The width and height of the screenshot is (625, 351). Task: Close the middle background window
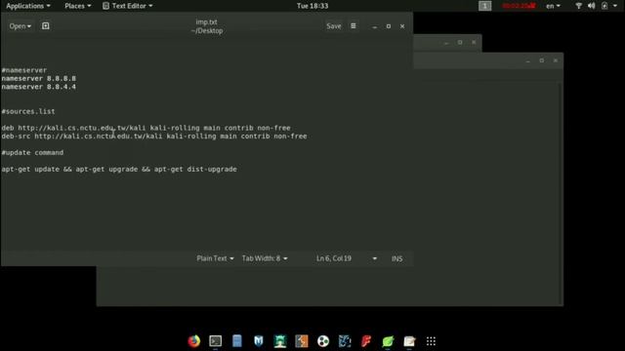point(474,42)
